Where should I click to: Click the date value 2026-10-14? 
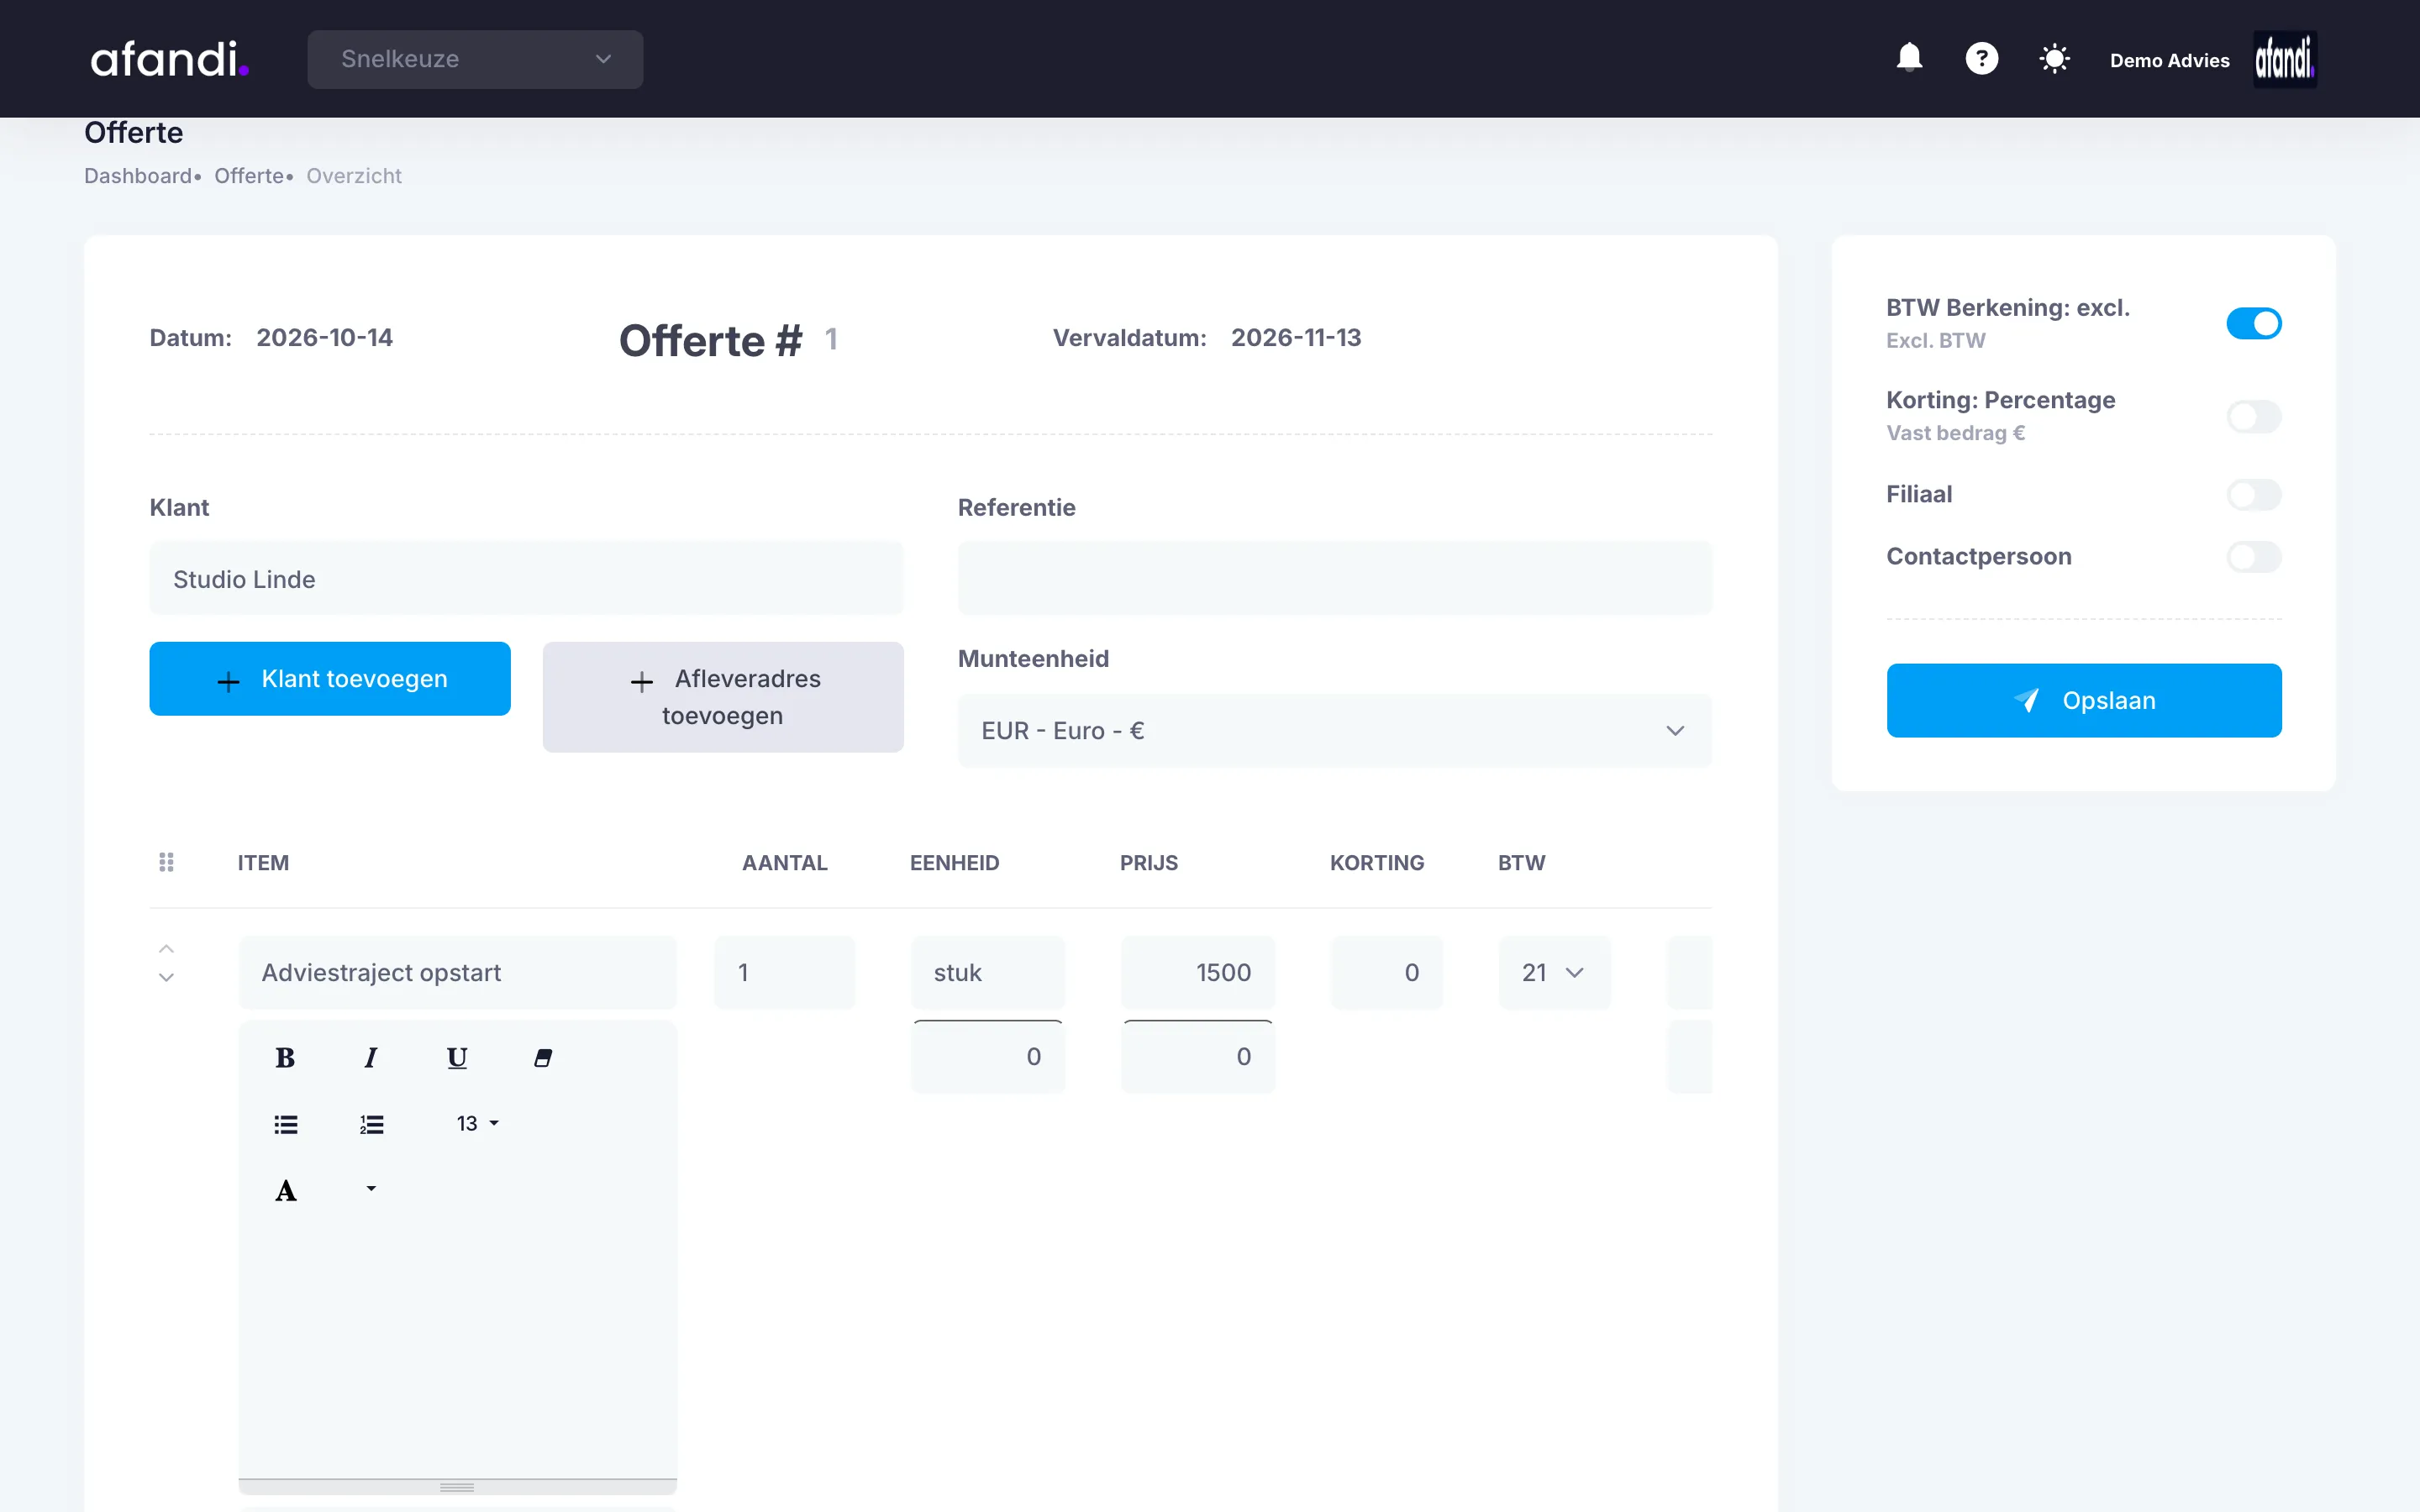pos(324,338)
